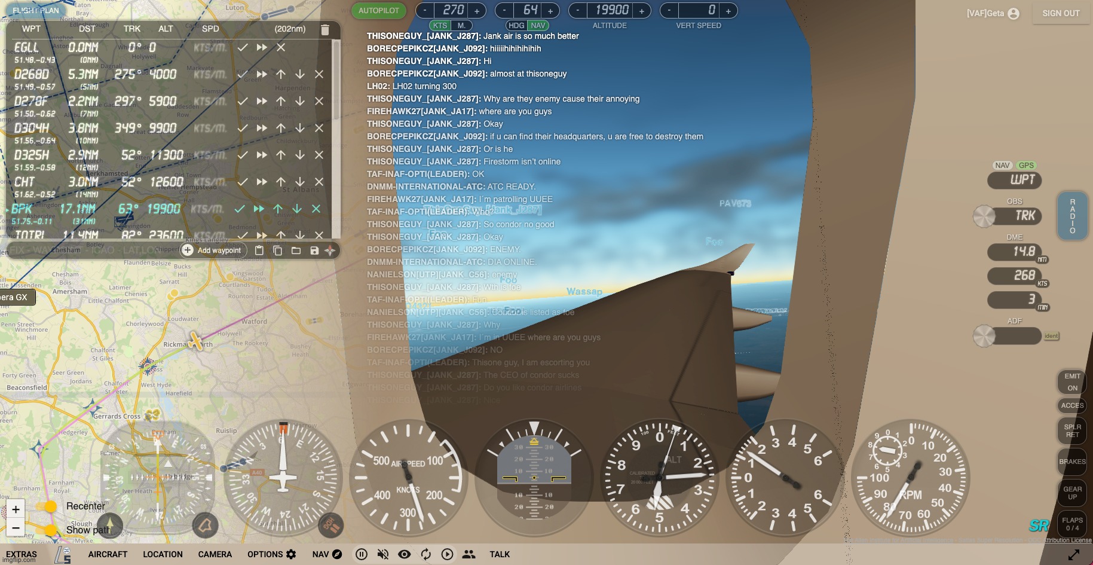The width and height of the screenshot is (1093, 565).
Task: Expand the RADIO side panel
Action: coord(1072,216)
